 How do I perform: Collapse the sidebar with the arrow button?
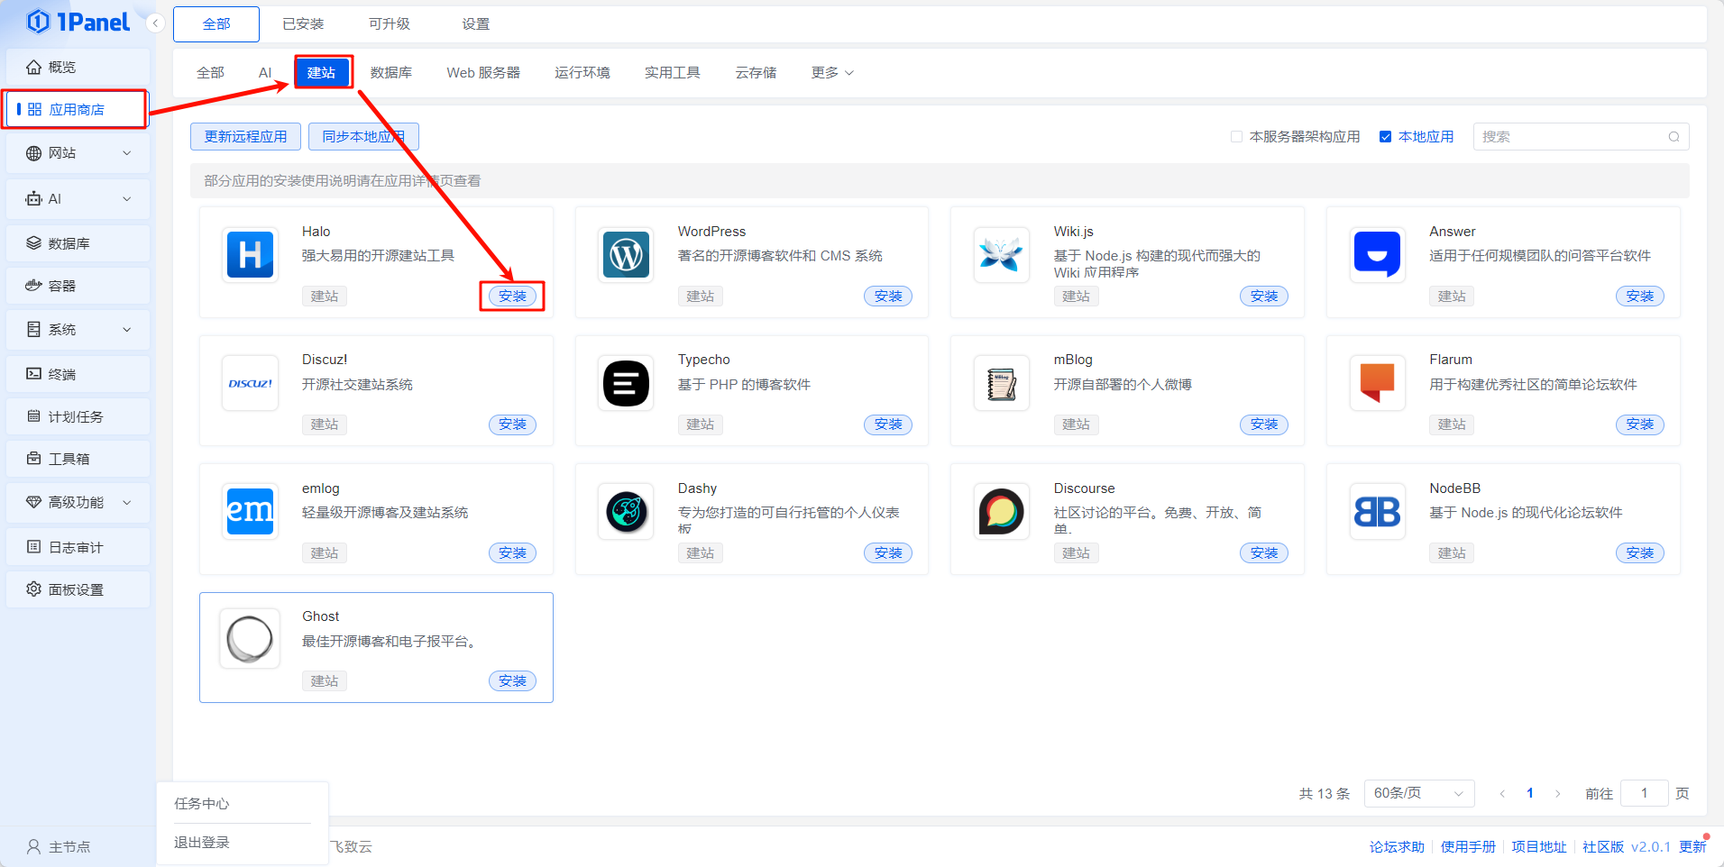(x=156, y=23)
